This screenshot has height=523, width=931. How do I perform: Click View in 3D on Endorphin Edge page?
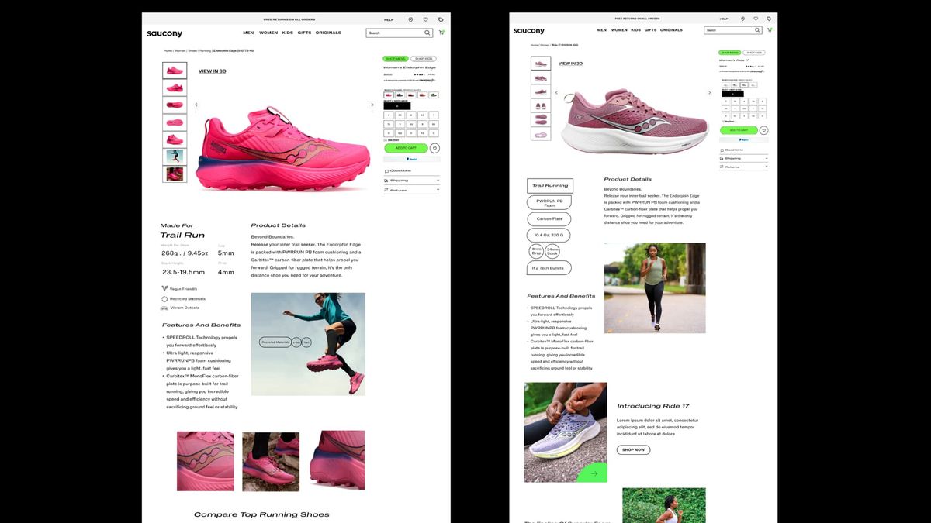tap(212, 71)
